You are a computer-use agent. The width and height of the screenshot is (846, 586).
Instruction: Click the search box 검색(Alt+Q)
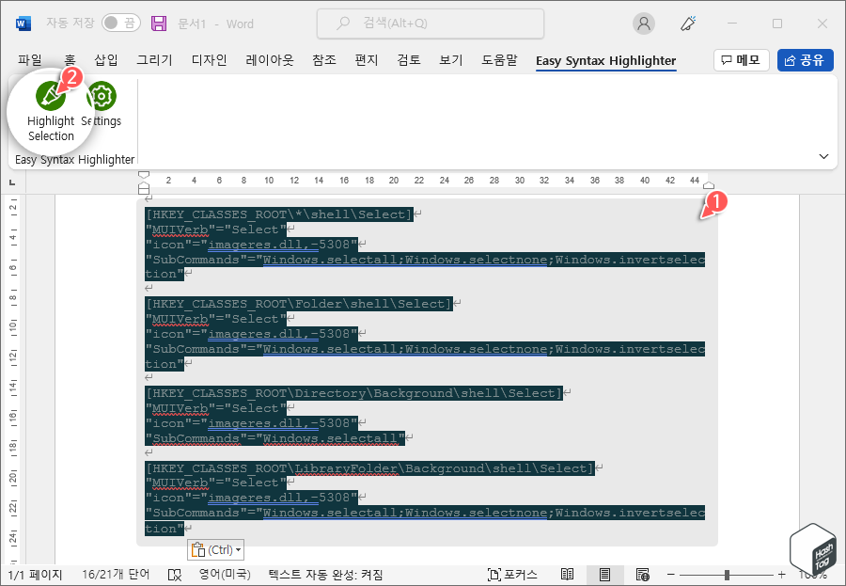[430, 24]
